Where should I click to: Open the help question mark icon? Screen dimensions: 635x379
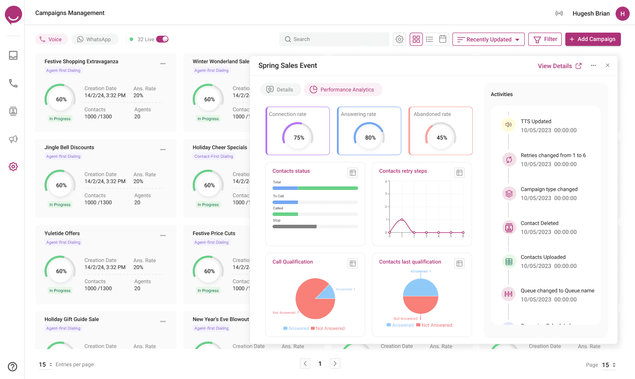pos(13,367)
